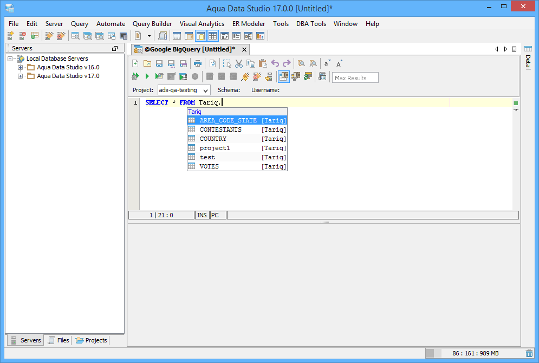Select project1 in autocomplete list
Screen dimensions: 539x363
click(237, 148)
